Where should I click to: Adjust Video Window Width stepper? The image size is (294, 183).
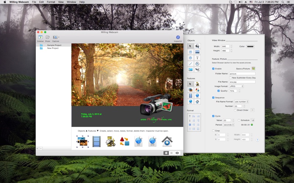tap(232, 46)
